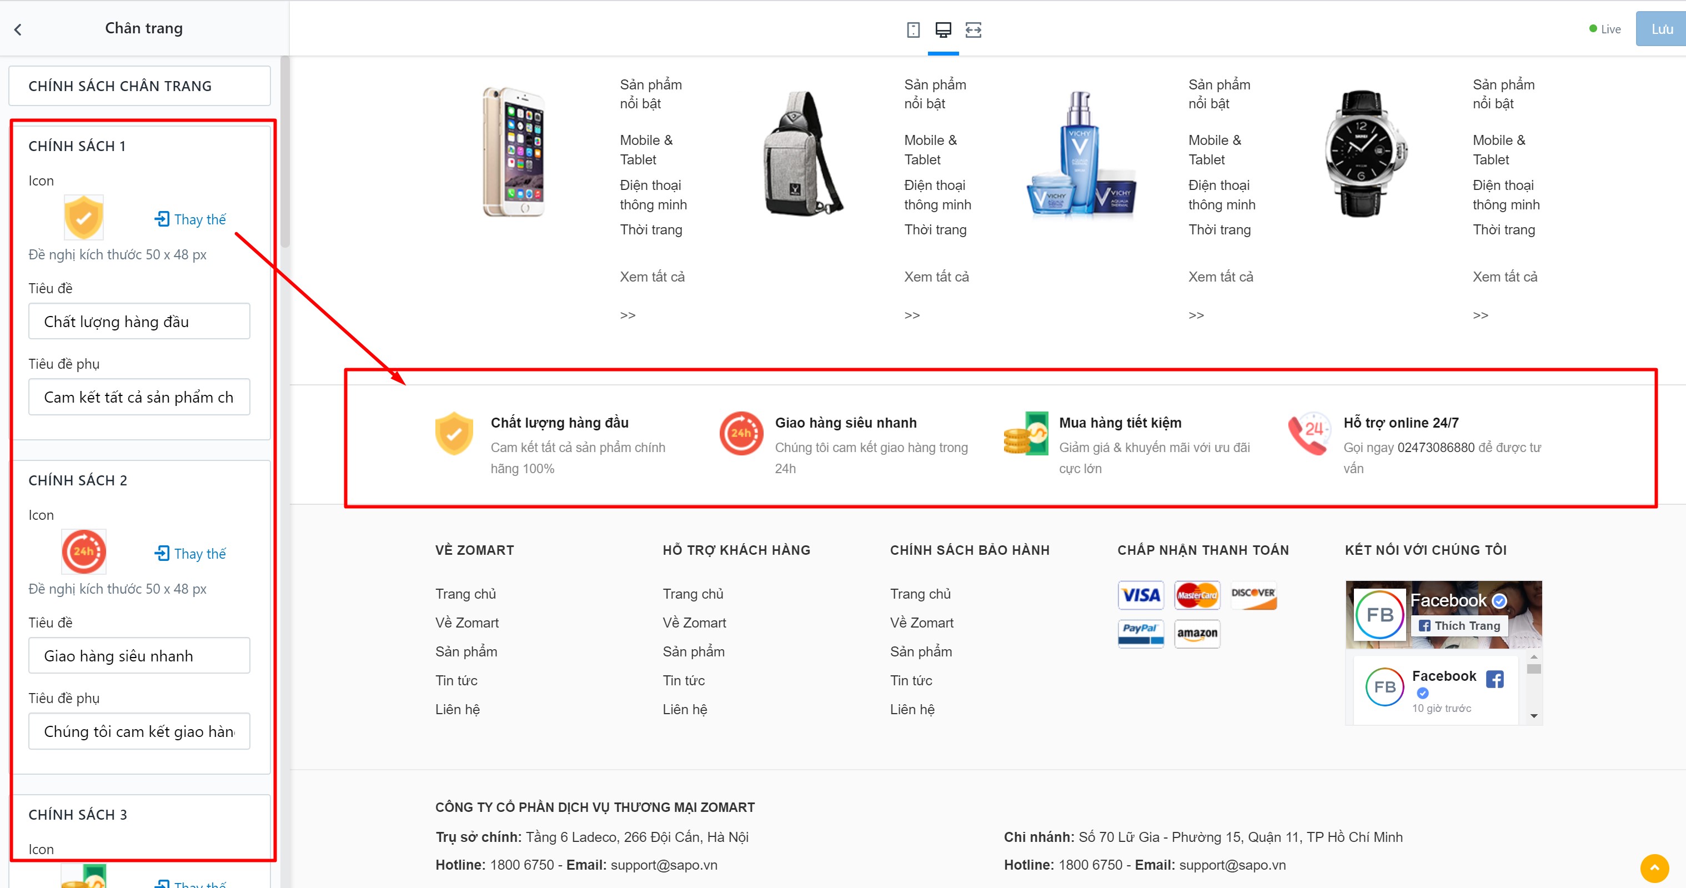Click the MasterCard payment icon
The height and width of the screenshot is (888, 1686).
point(1197,595)
